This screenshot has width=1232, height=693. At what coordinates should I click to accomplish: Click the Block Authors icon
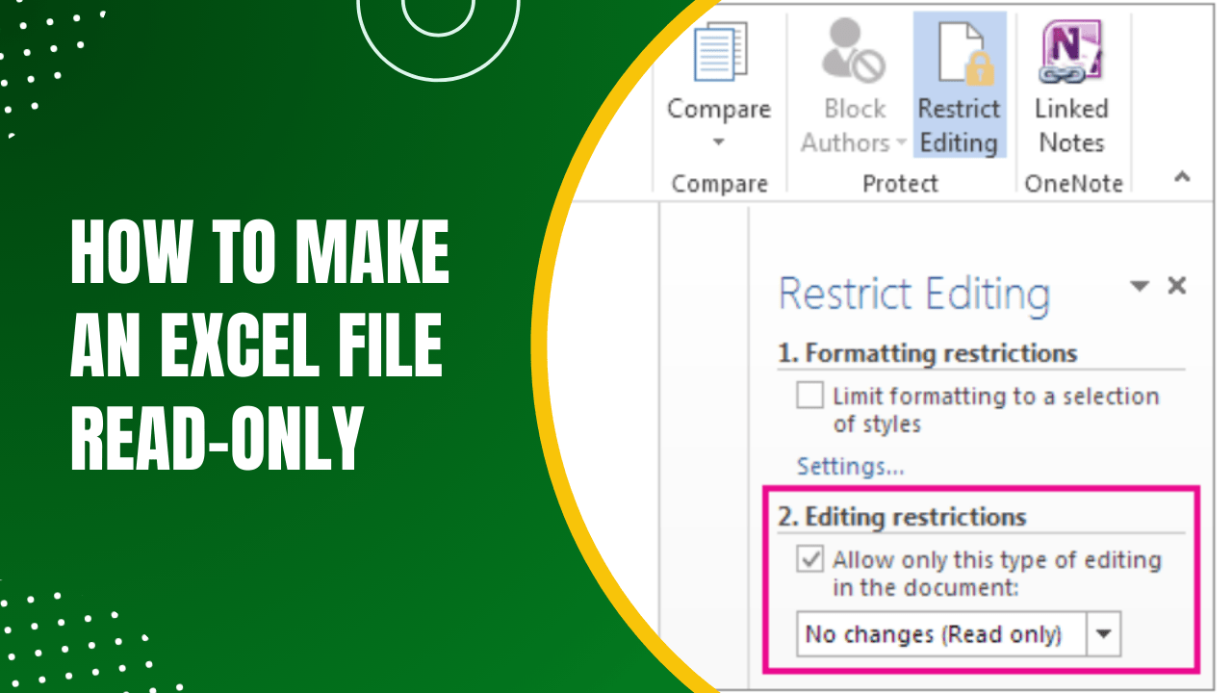851,53
